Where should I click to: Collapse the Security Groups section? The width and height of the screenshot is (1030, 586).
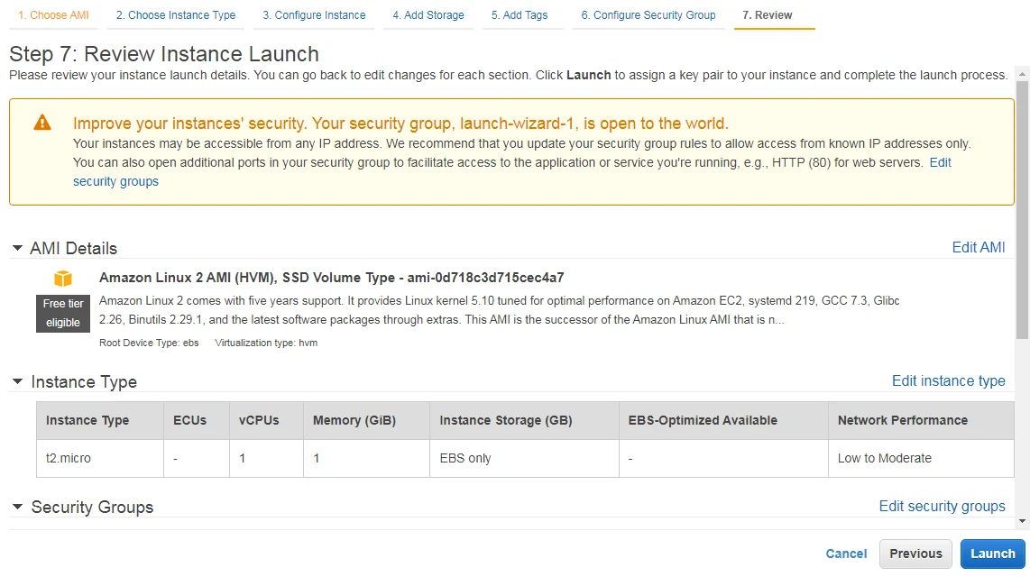(x=17, y=507)
